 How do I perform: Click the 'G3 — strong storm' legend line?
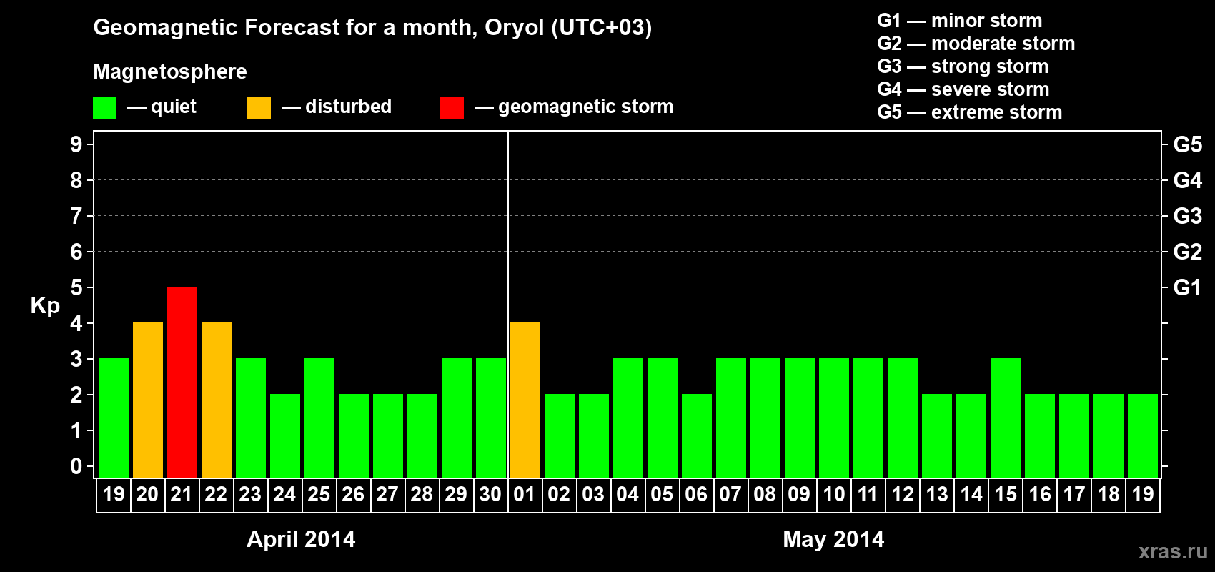click(963, 66)
